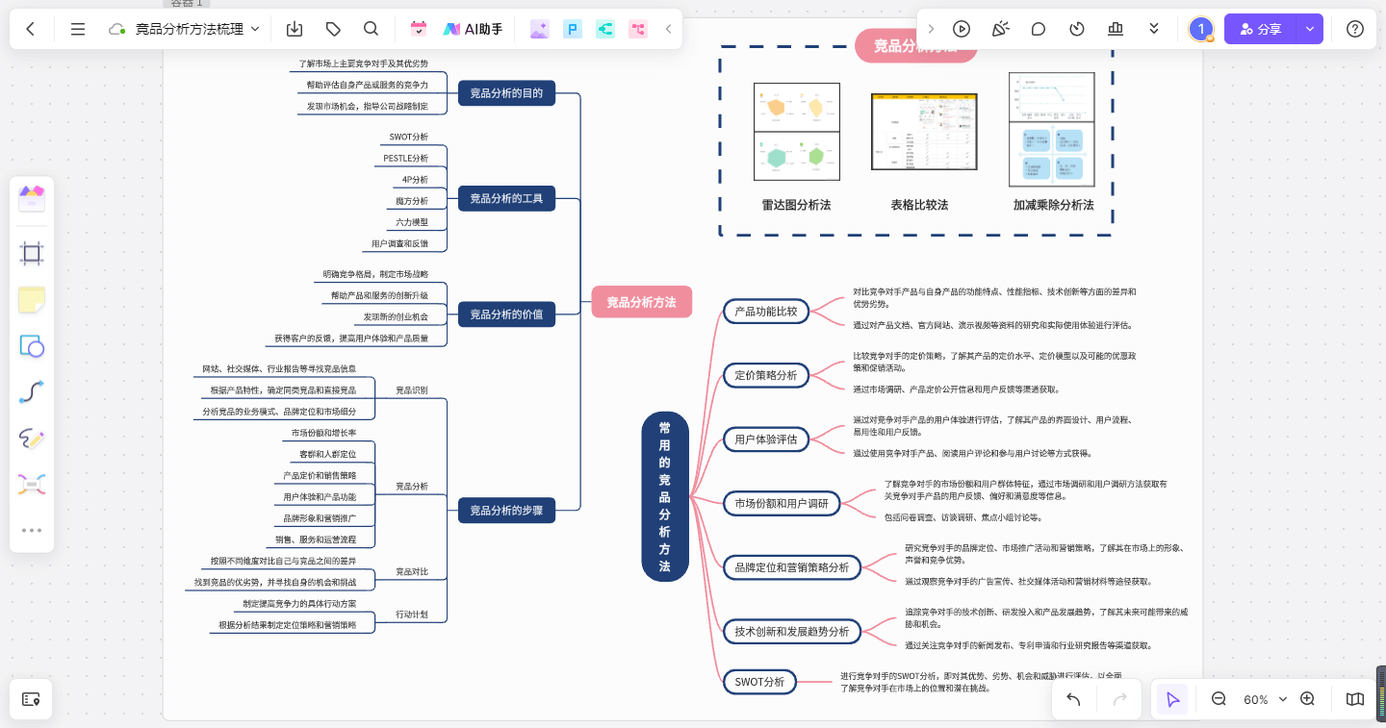Screen dimensions: 1386x728
Task: Click the 分享 share button
Action: (x=1260, y=29)
